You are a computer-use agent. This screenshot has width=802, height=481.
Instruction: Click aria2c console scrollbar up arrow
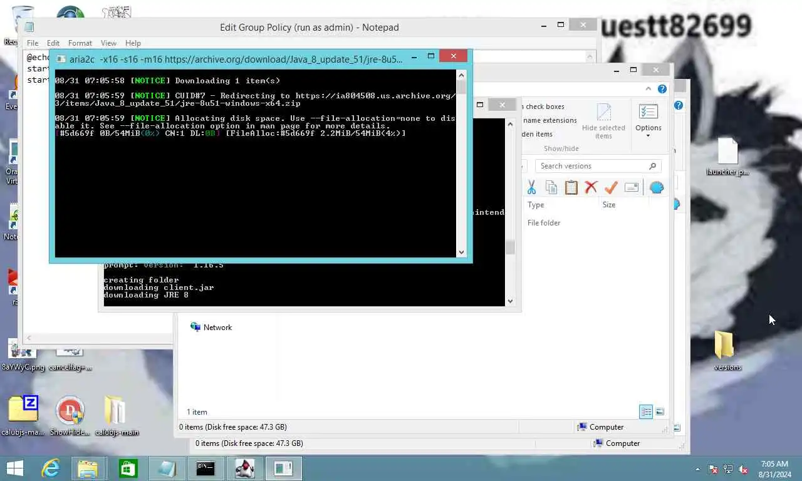[x=461, y=75]
